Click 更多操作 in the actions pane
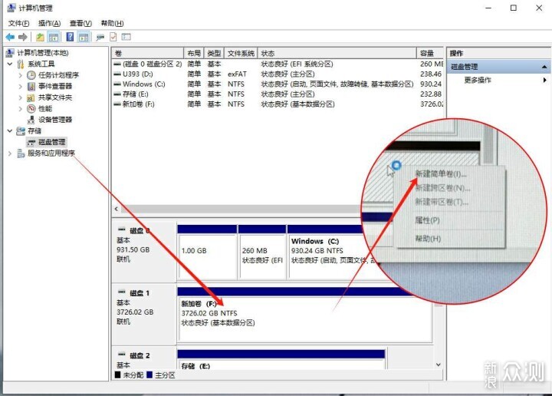This screenshot has height=396, width=552. 478,80
